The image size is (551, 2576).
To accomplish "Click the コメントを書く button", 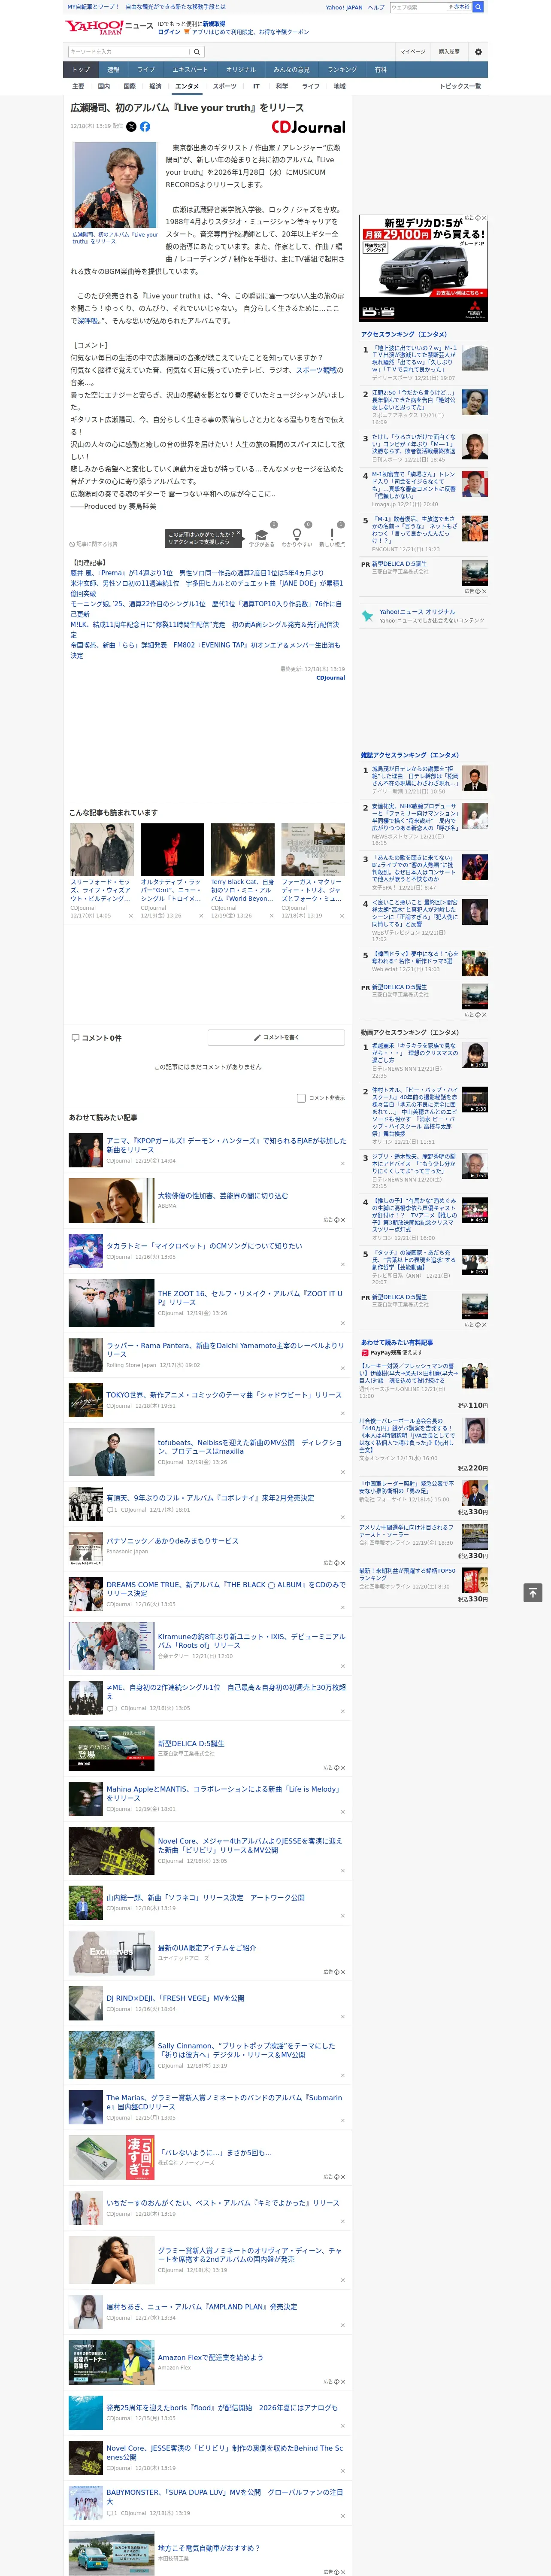I will click(276, 1038).
